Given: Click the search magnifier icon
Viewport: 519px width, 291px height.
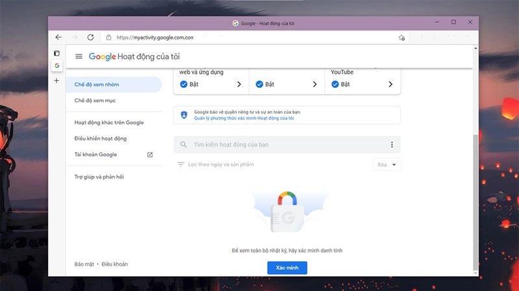Looking at the screenshot, I should pos(184,144).
